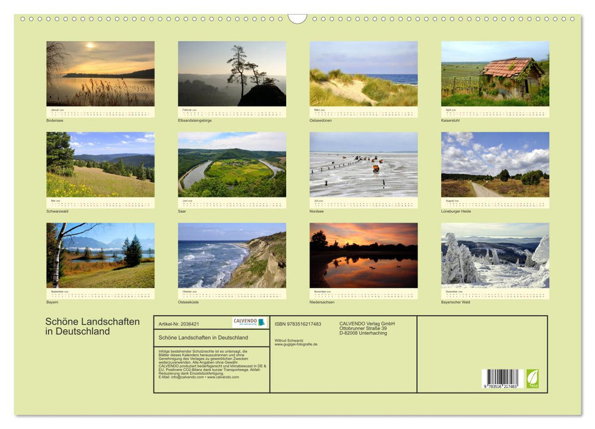595x429 pixels.
Task: Click the Lüneburger Heide path image
Action: tap(495, 164)
